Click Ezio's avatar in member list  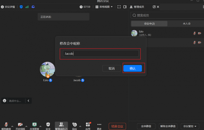[x=134, y=33]
